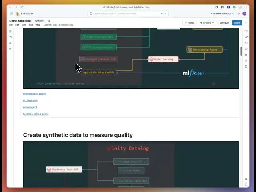
Task: Open the genie agent link
Action: (x=30, y=107)
